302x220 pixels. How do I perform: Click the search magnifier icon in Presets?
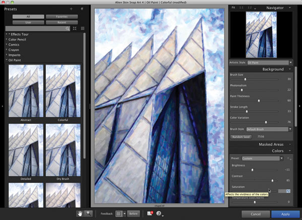pos(67,29)
